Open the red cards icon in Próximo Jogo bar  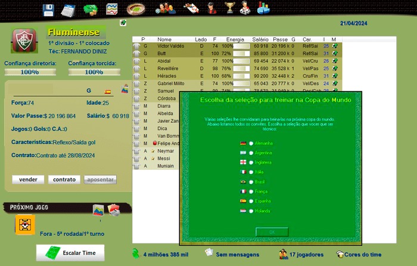click(114, 210)
